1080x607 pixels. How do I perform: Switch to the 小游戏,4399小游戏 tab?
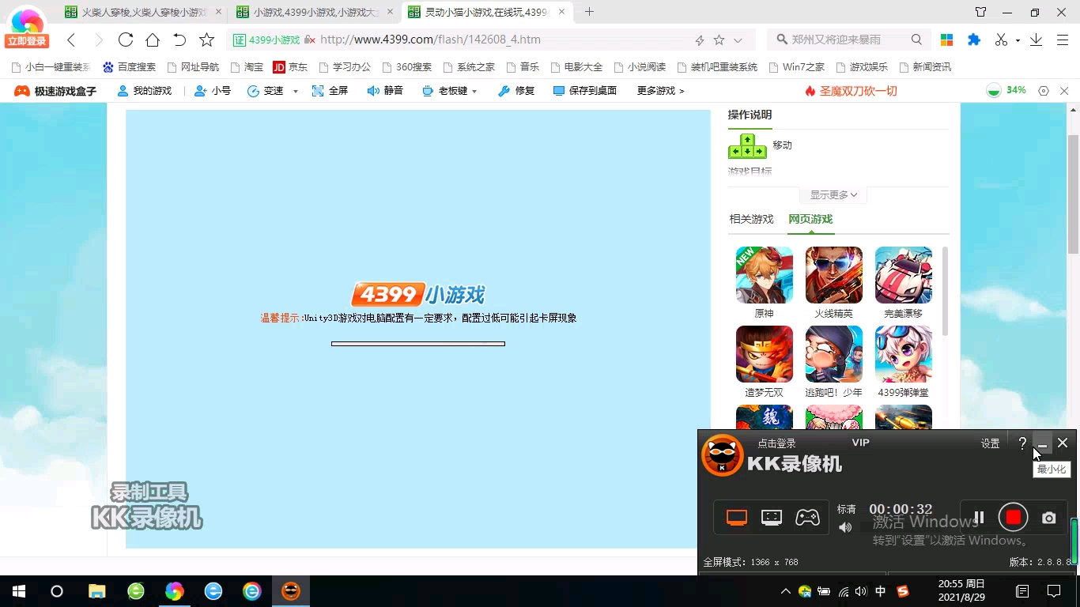coord(317,12)
